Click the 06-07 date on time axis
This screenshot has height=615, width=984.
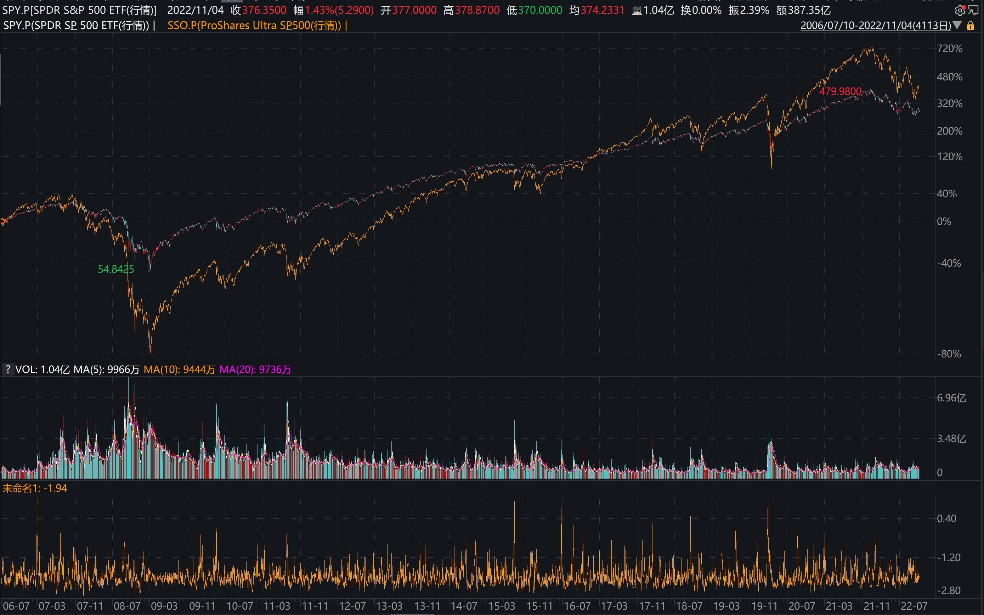click(x=16, y=606)
